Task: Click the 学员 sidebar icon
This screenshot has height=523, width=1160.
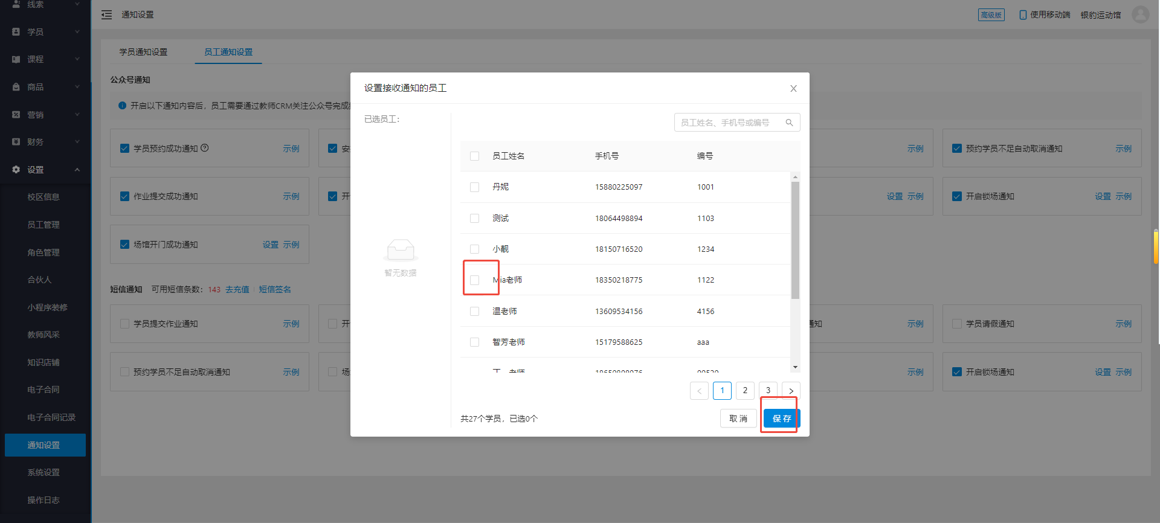Action: coord(16,31)
